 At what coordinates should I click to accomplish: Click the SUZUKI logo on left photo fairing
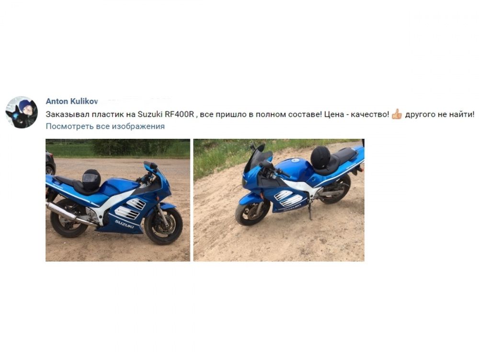tap(125, 224)
